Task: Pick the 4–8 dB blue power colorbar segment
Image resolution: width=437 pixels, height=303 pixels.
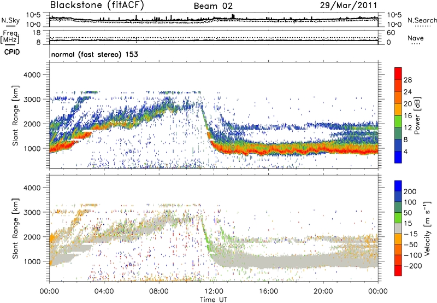Action: (x=398, y=145)
